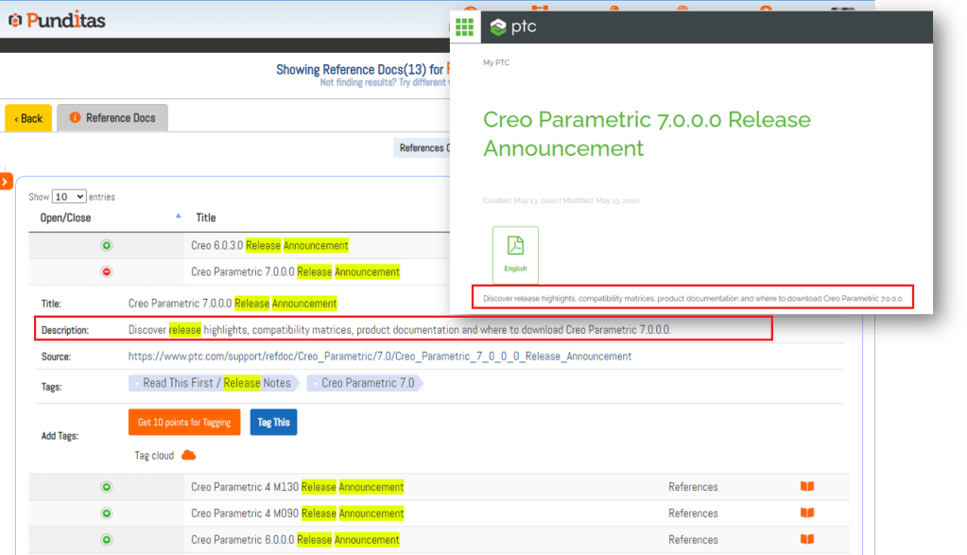Screen dimensions: 967x555
Task: Click the Punditas logo
Action: point(57,20)
